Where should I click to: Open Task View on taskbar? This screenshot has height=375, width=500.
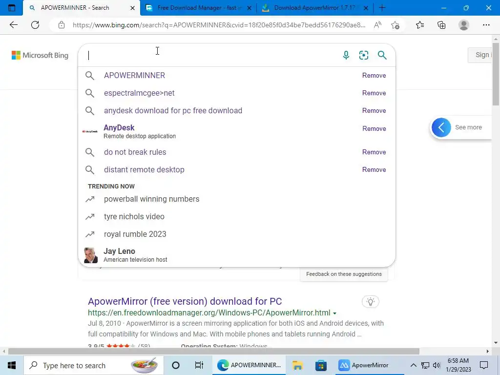(x=199, y=365)
